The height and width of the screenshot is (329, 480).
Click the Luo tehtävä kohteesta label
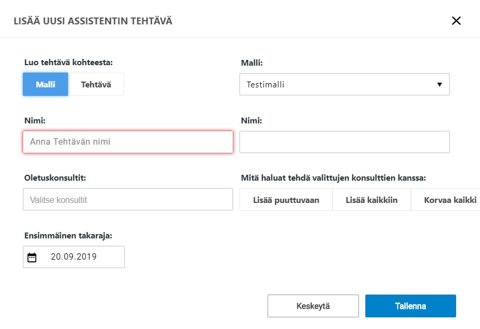pos(68,62)
